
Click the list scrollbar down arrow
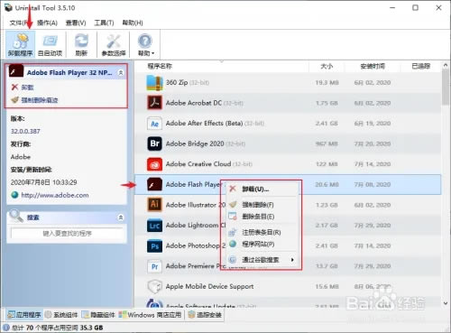pyautogui.click(x=446, y=303)
